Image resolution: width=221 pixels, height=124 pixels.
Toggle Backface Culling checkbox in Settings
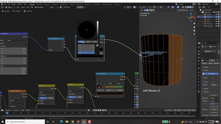point(210,95)
